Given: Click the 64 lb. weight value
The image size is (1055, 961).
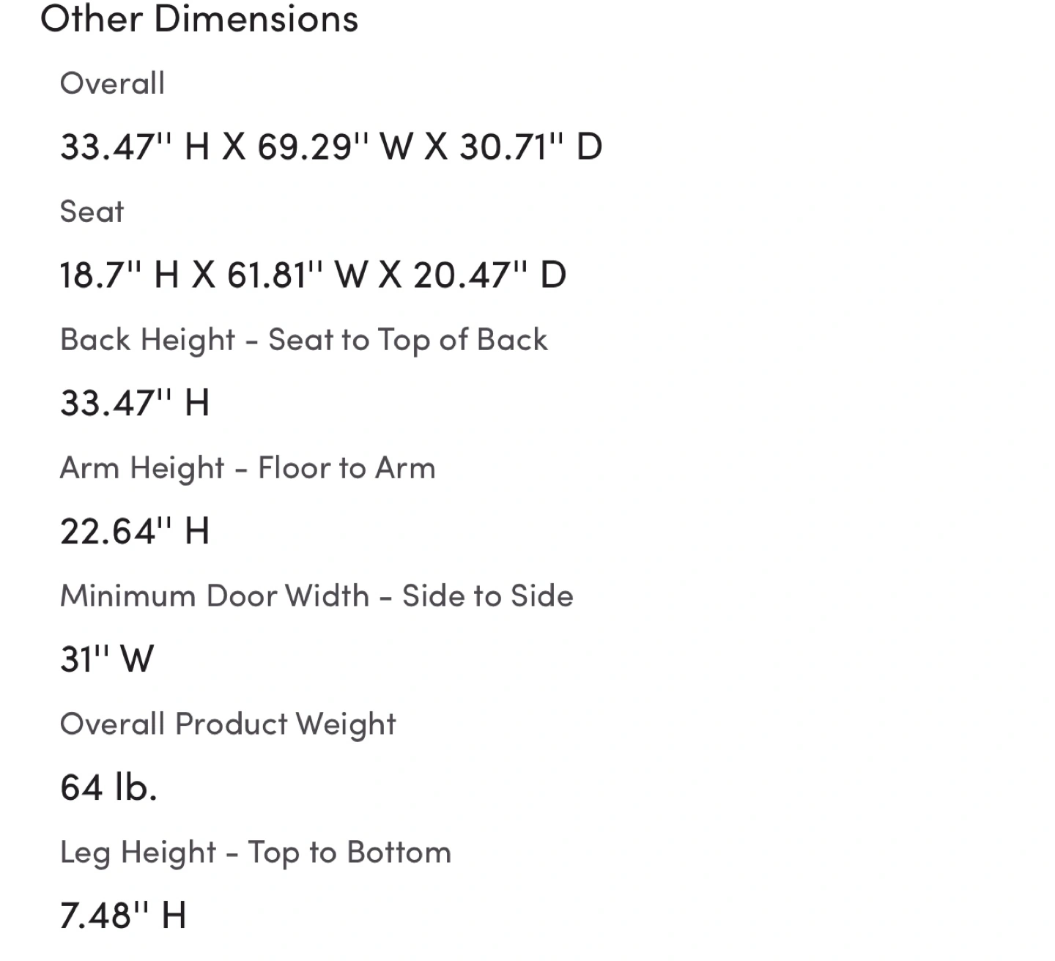Looking at the screenshot, I should pyautogui.click(x=108, y=787).
